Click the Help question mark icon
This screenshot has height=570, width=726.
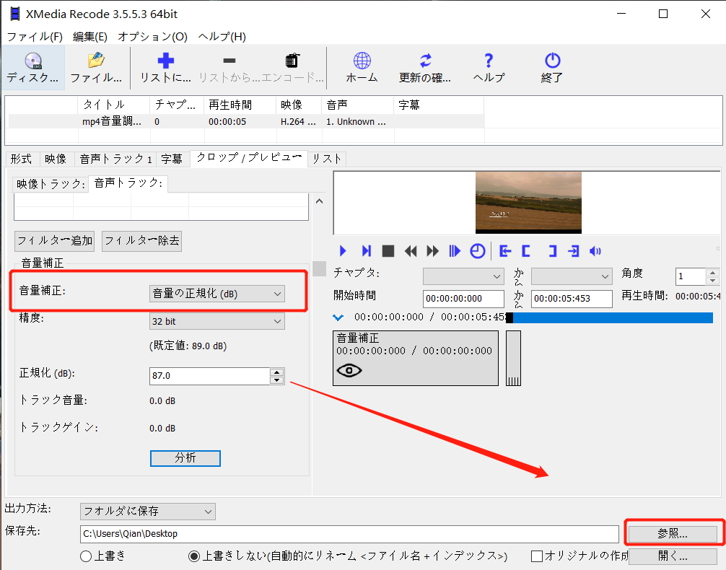coord(489,62)
